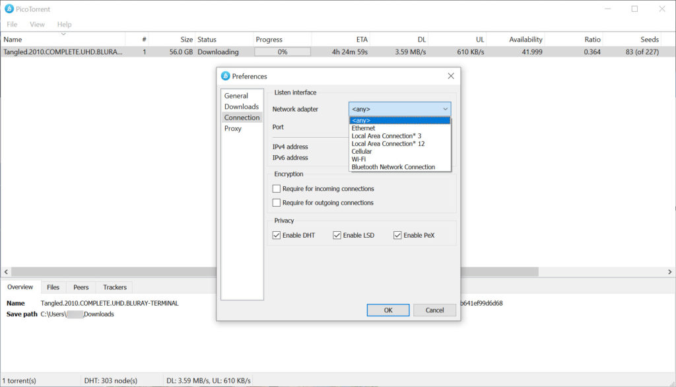The height and width of the screenshot is (387, 676).
Task: Click the Save path value in Overview
Action: click(x=77, y=314)
